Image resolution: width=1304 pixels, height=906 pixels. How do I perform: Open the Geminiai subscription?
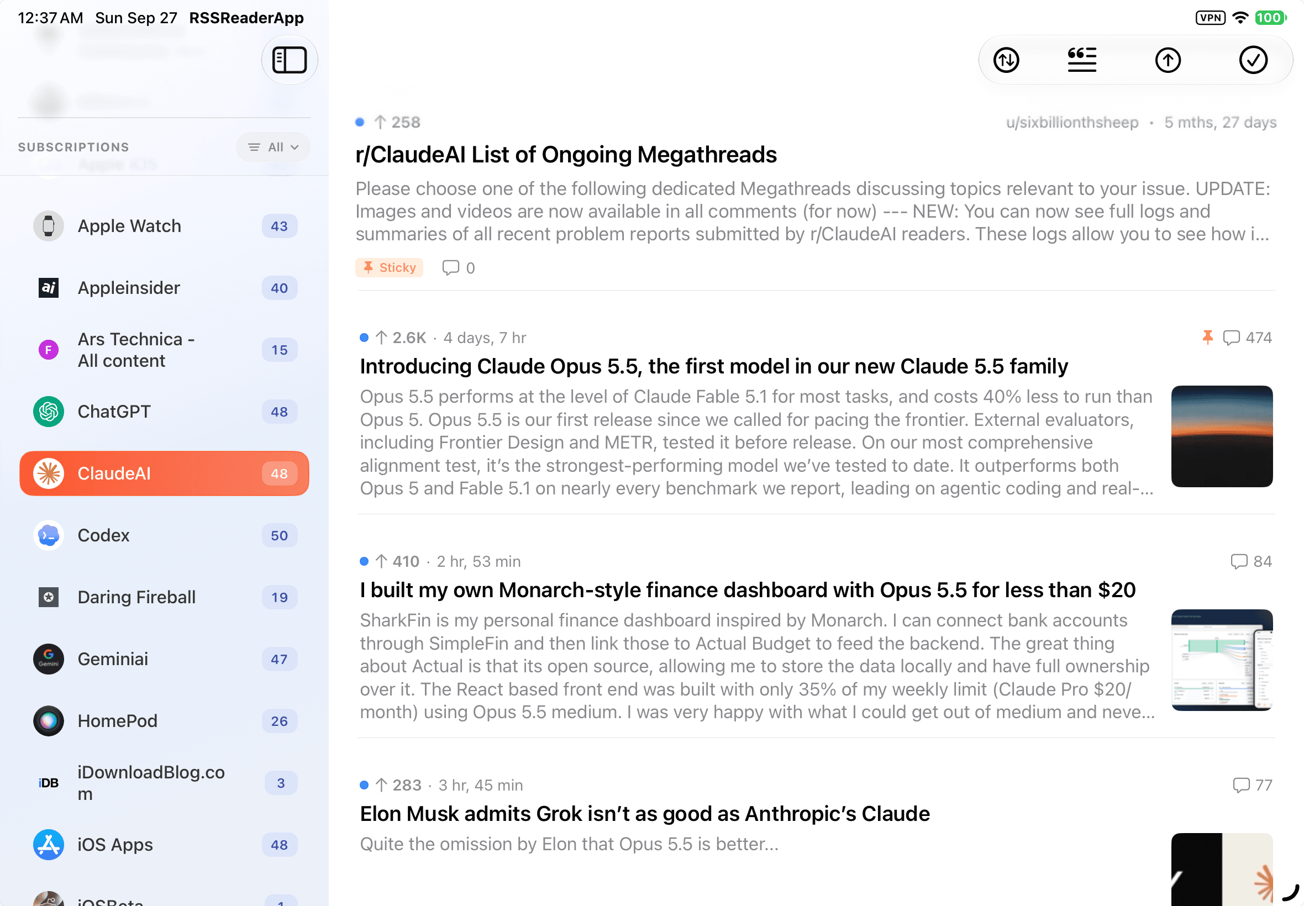[164, 659]
